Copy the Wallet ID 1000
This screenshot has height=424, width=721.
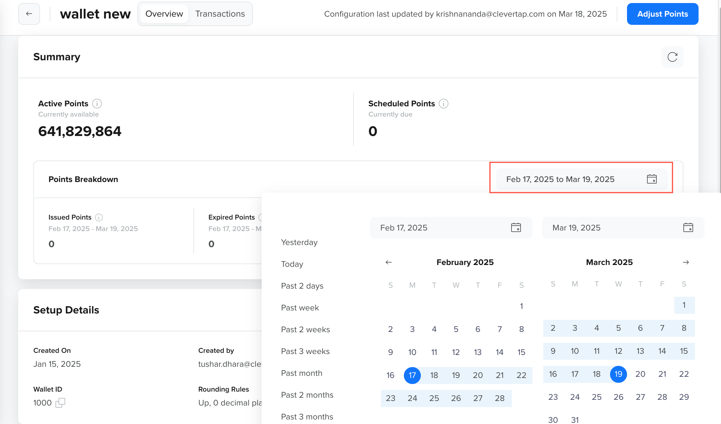pos(60,403)
